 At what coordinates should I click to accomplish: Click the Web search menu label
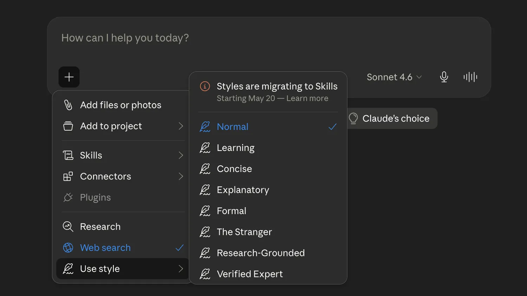(x=105, y=248)
